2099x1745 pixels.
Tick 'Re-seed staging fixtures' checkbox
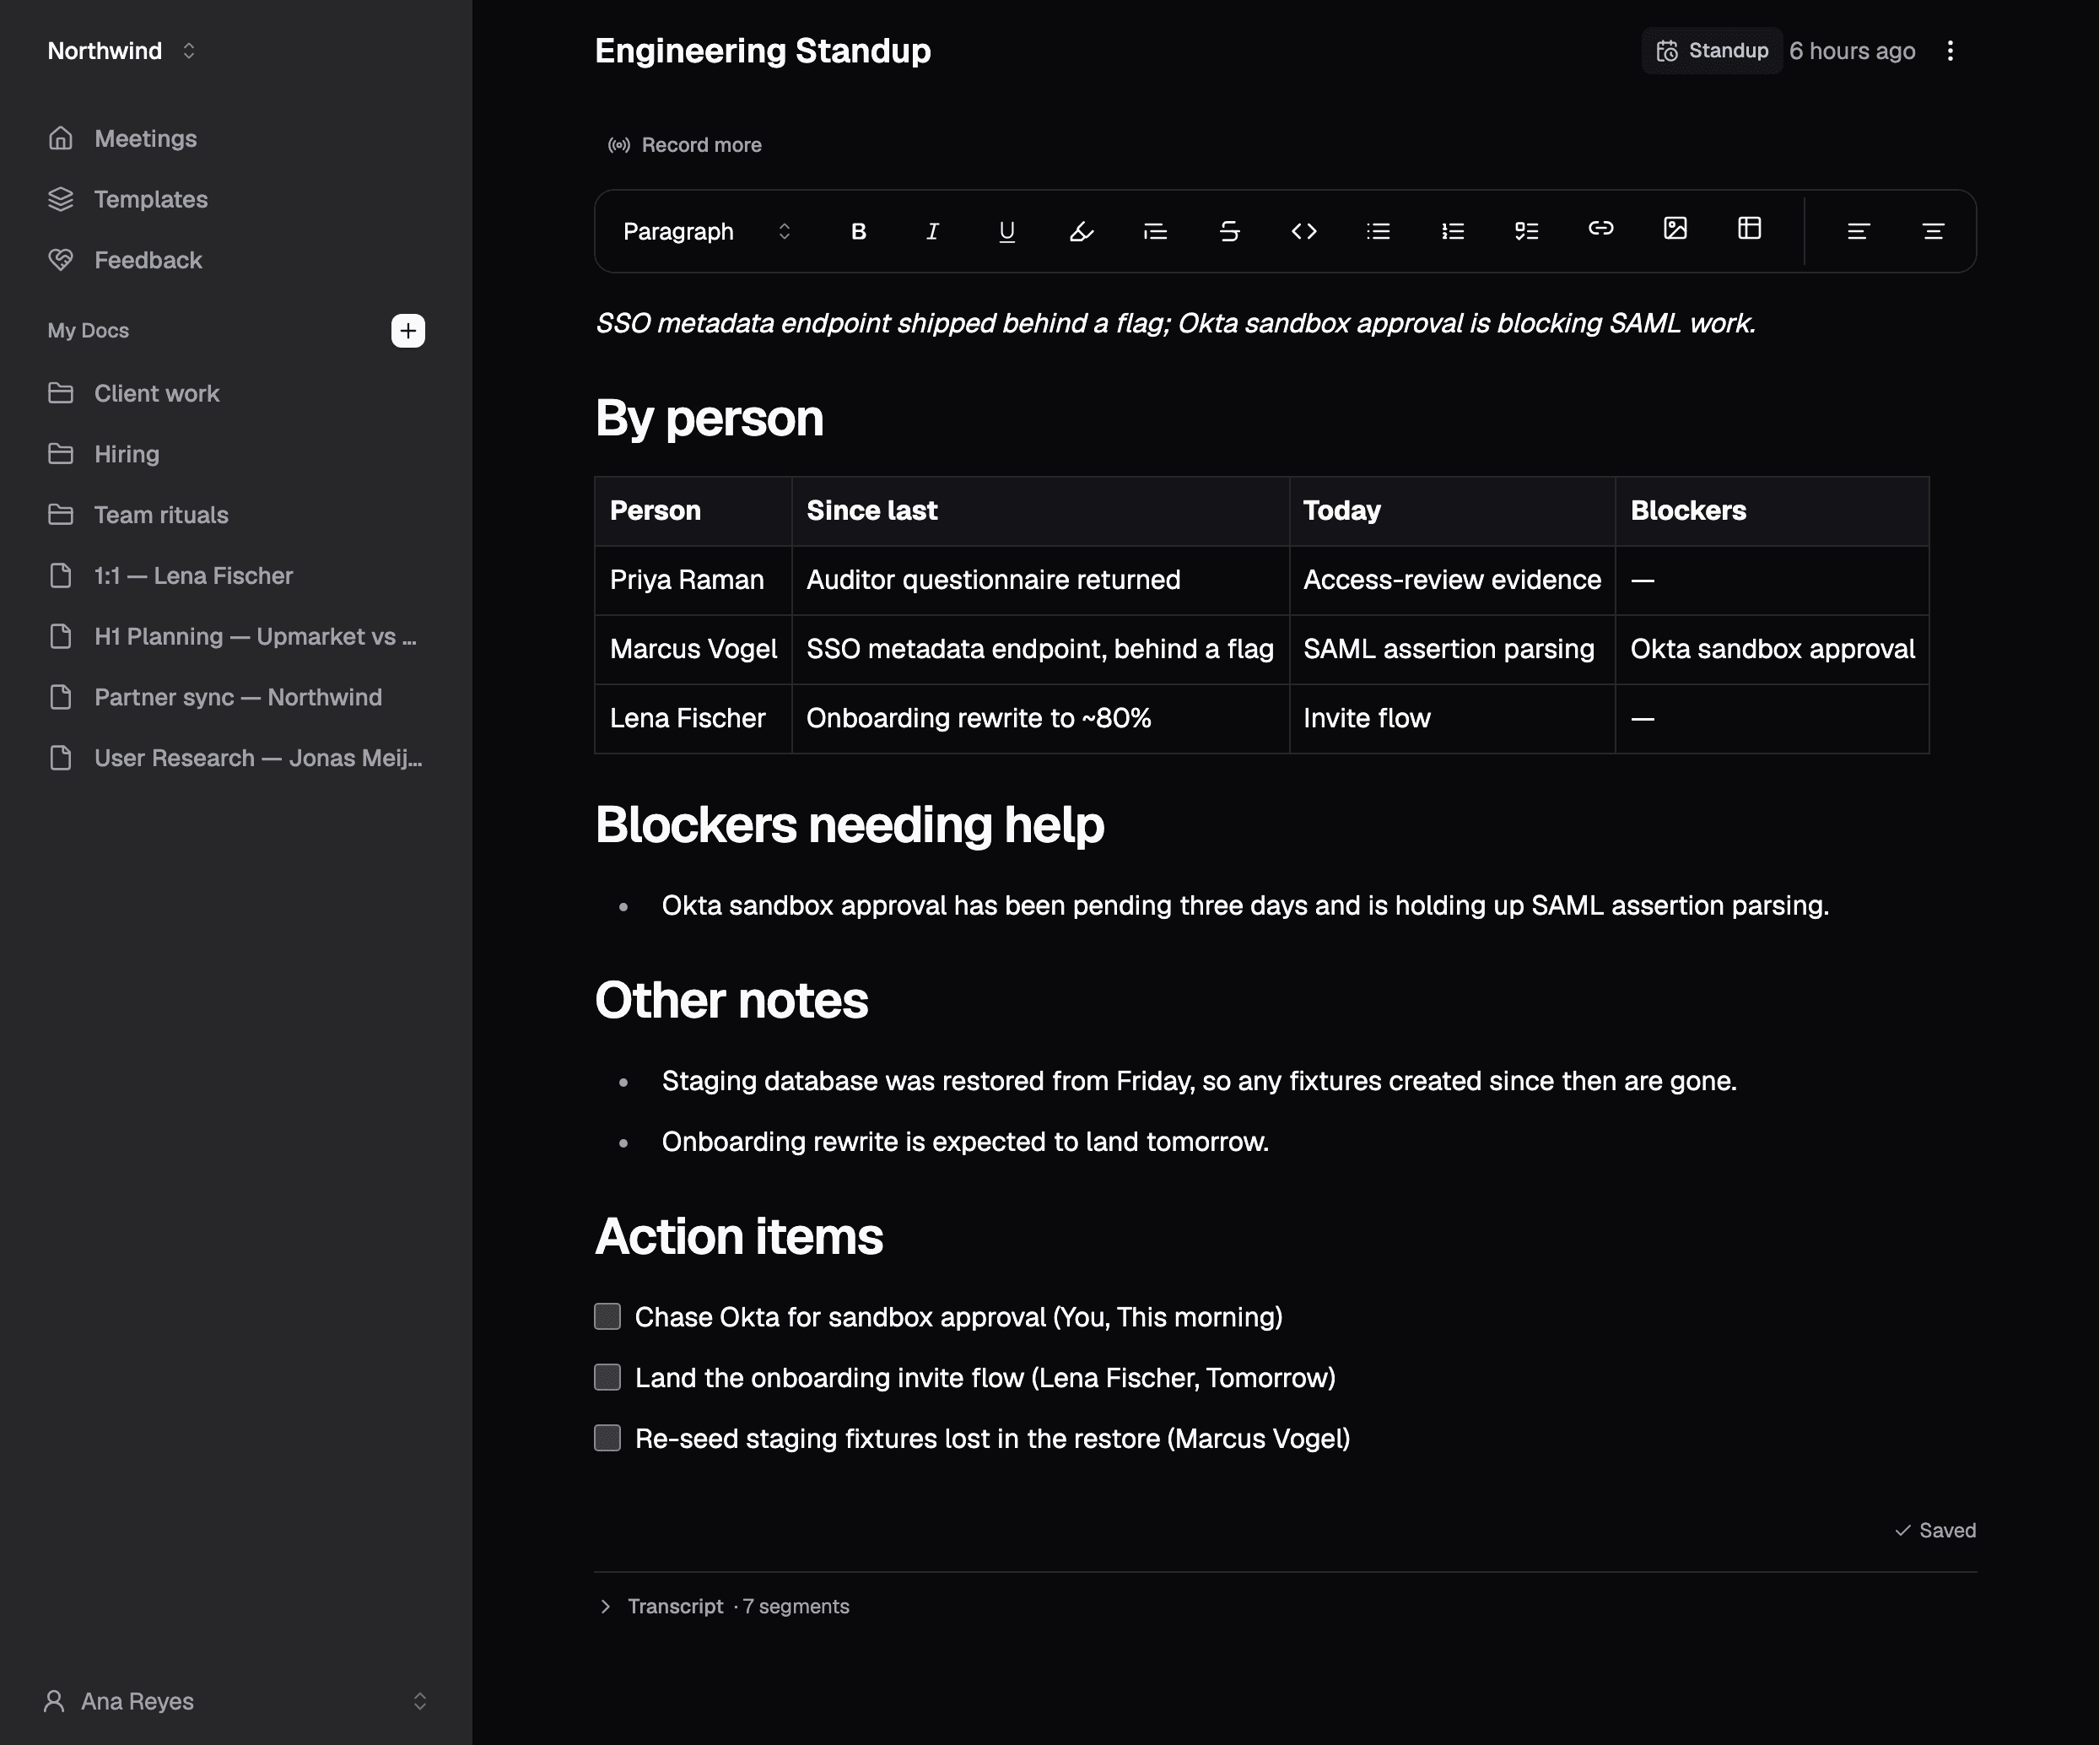coord(607,1438)
